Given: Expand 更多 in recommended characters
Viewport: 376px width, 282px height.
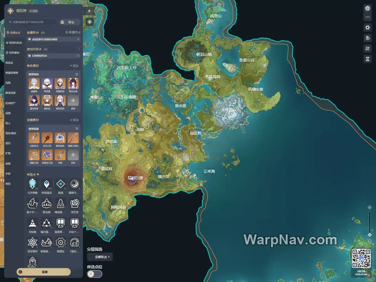Looking at the screenshot, I should [73, 101].
